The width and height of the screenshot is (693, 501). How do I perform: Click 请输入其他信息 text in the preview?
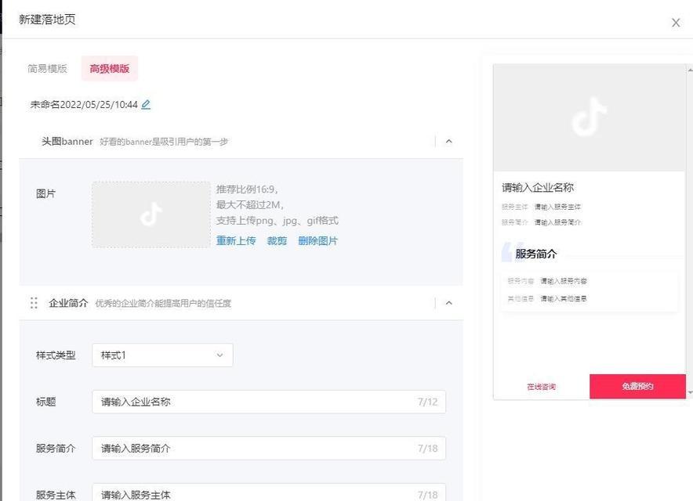pyautogui.click(x=564, y=299)
